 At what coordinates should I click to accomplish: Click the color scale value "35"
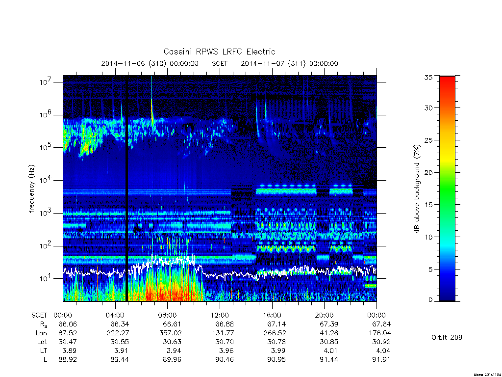coord(428,77)
